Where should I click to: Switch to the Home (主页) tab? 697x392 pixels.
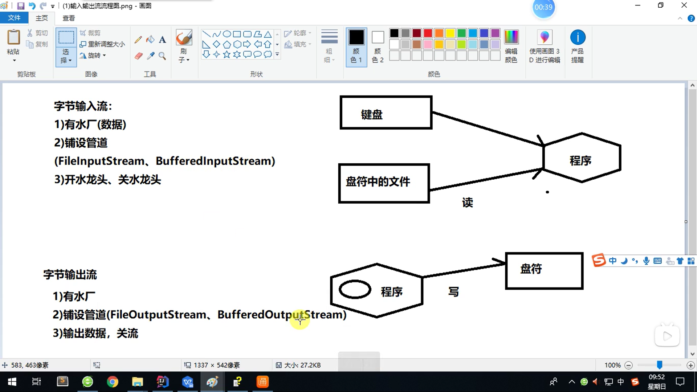click(42, 18)
